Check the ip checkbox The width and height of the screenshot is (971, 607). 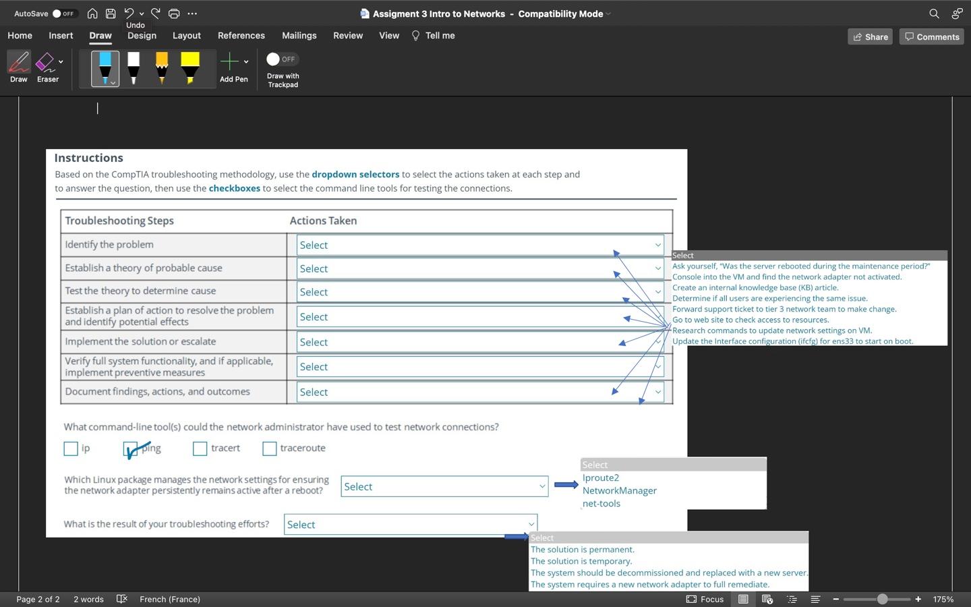71,449
